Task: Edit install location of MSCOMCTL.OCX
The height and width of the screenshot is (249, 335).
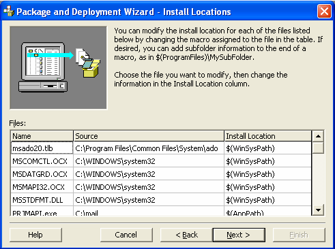Action: tap(267, 161)
